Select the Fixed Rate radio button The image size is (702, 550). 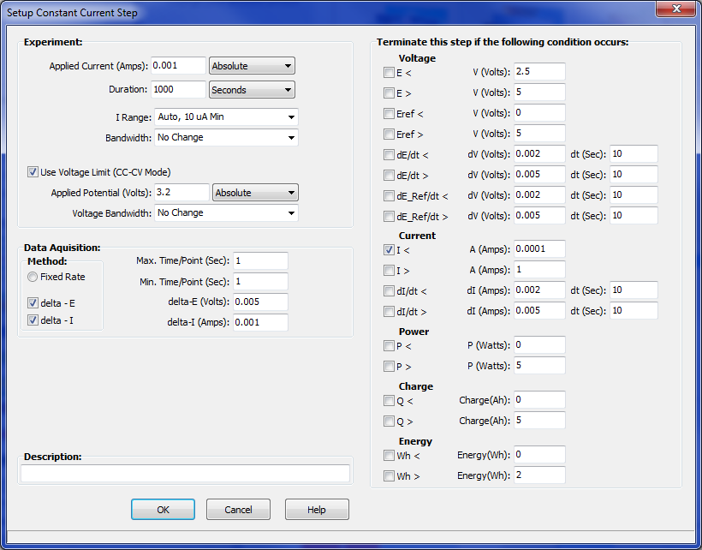(x=33, y=277)
